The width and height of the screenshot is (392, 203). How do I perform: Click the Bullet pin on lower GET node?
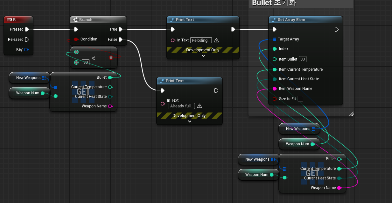point(339,159)
